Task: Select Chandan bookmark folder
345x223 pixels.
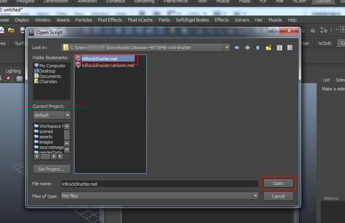Action: pyautogui.click(x=46, y=82)
